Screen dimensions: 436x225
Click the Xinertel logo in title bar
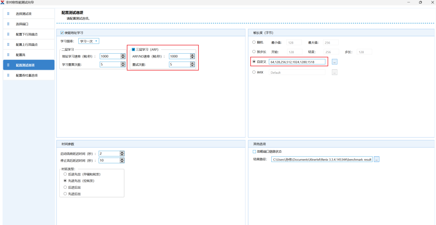click(2, 2)
